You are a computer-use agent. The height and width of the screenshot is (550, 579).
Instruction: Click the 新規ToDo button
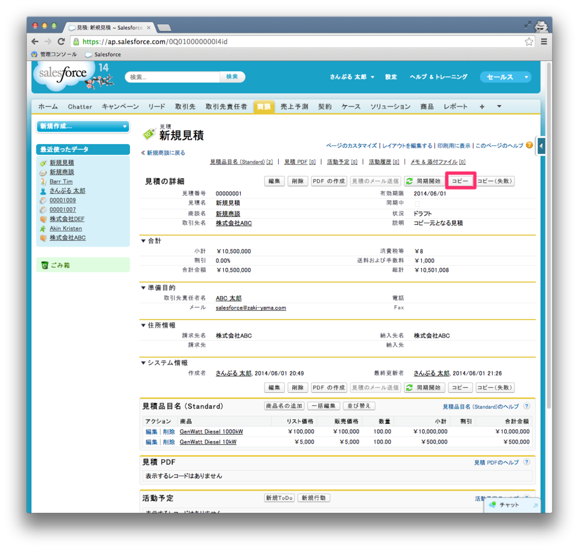click(x=279, y=498)
